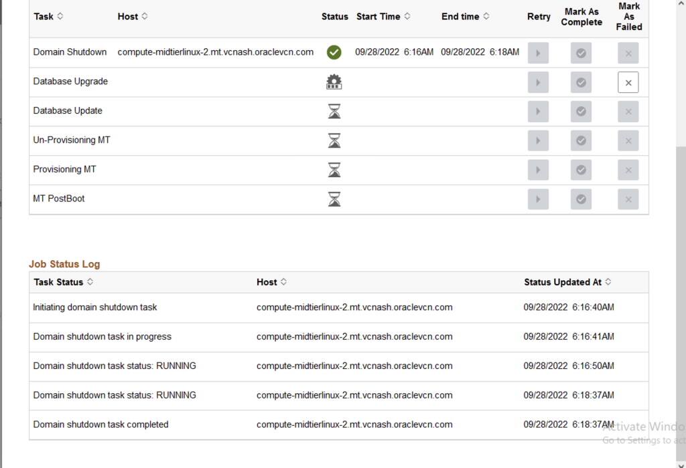
Task: Click Mark As Failed for MT PostBoot
Action: tap(628, 199)
